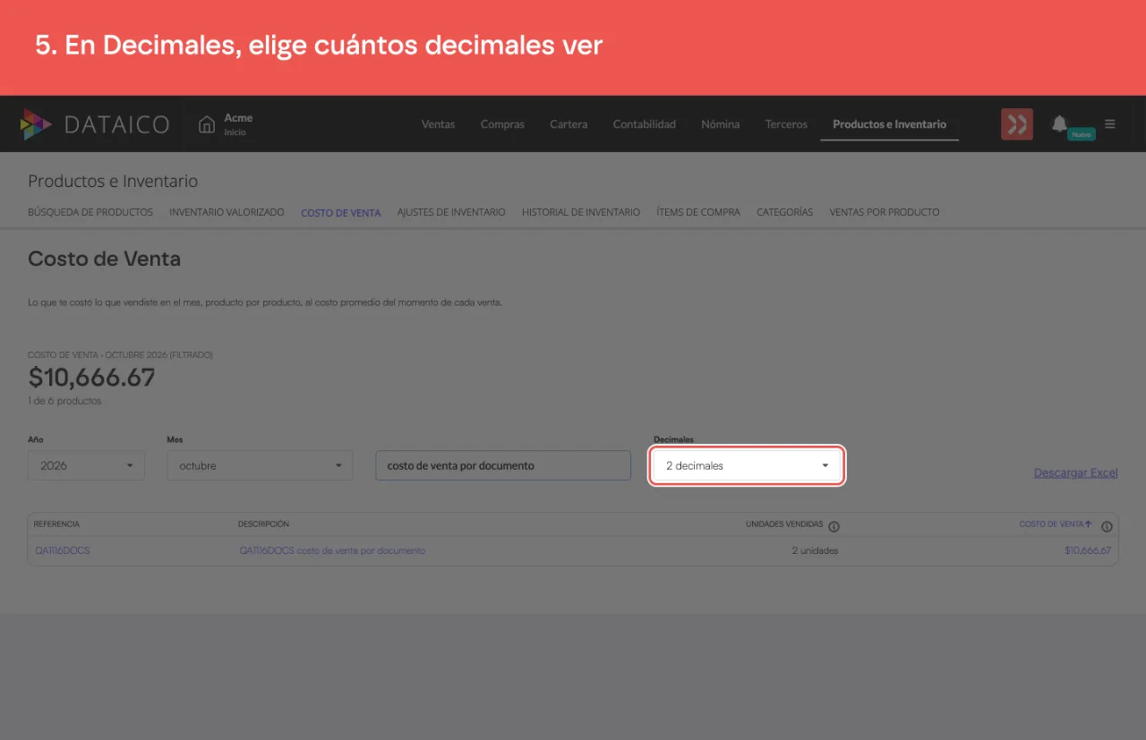Open the QA1116DOCS reference link
This screenshot has height=740, width=1146.
pyautogui.click(x=63, y=550)
